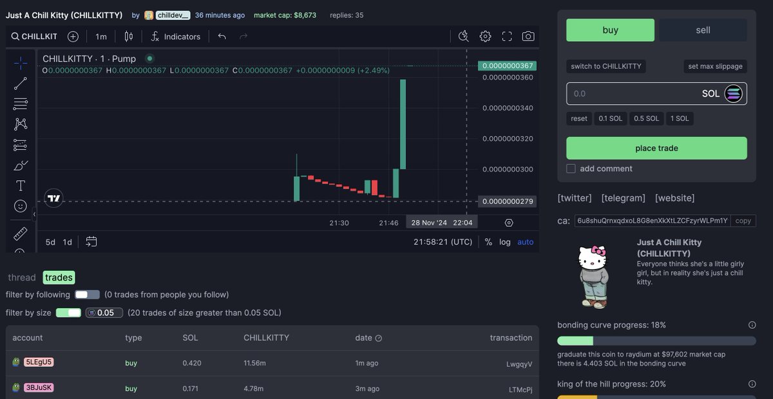Open the [twitter] link
Image resolution: width=773 pixels, height=399 pixels.
tap(574, 198)
